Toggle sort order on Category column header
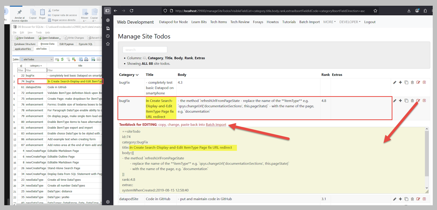The width and height of the screenshot is (437, 210). (129, 75)
